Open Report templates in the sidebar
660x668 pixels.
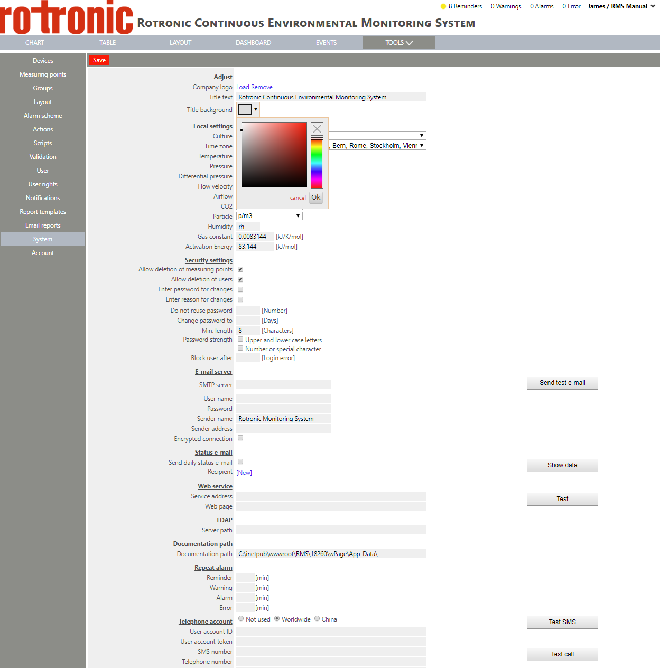pos(43,212)
